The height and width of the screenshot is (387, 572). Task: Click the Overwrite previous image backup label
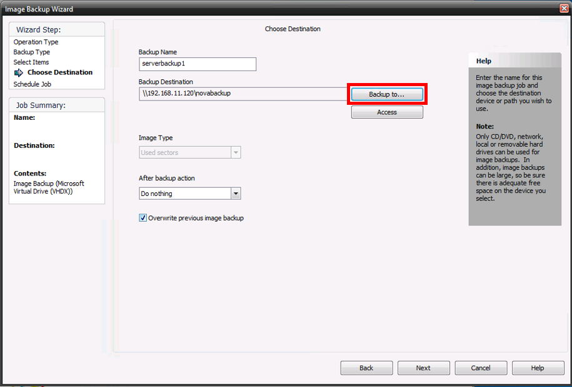click(x=196, y=218)
